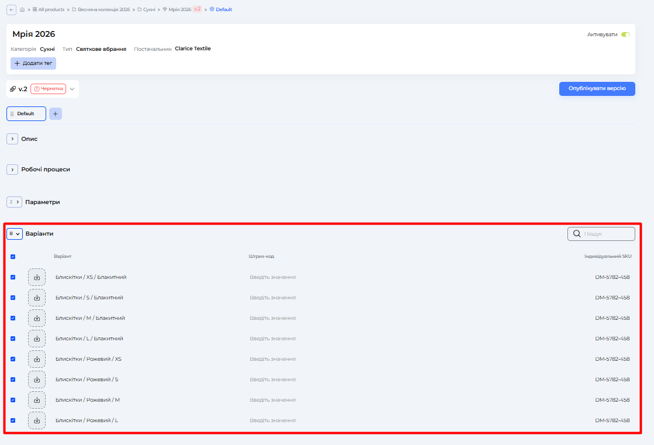
Task: Uncheck the Блискітки / S / Блакитний checkbox
Action: (13, 298)
